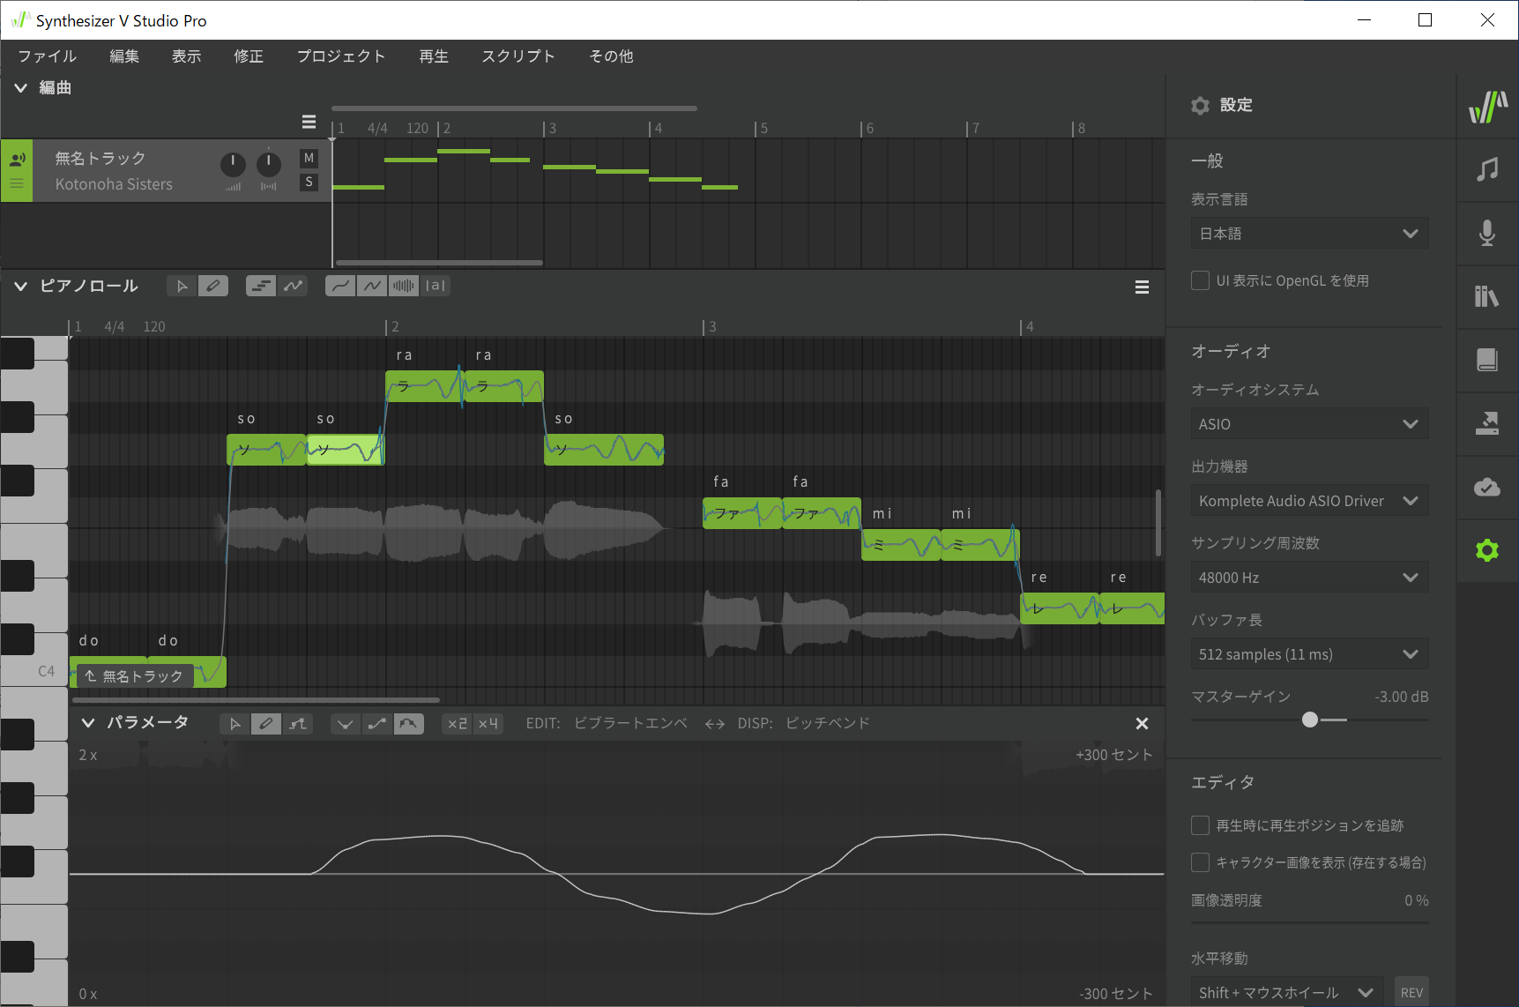Choose the V-shaped curve mode in parameters
Image resolution: width=1519 pixels, height=1007 pixels.
tap(346, 724)
